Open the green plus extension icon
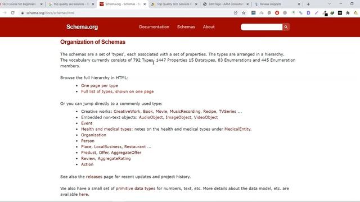Viewport: 360px width, 202px height. point(293,13)
